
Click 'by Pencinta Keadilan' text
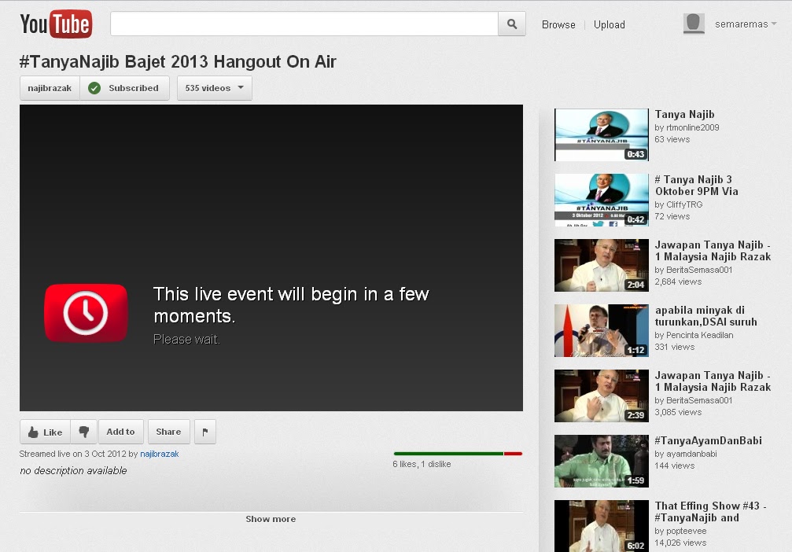pyautogui.click(x=694, y=335)
